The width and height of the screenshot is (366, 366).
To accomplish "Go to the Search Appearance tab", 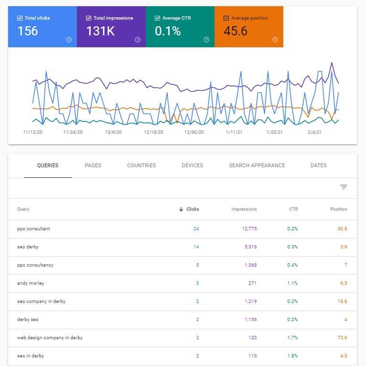I will 257,165.
